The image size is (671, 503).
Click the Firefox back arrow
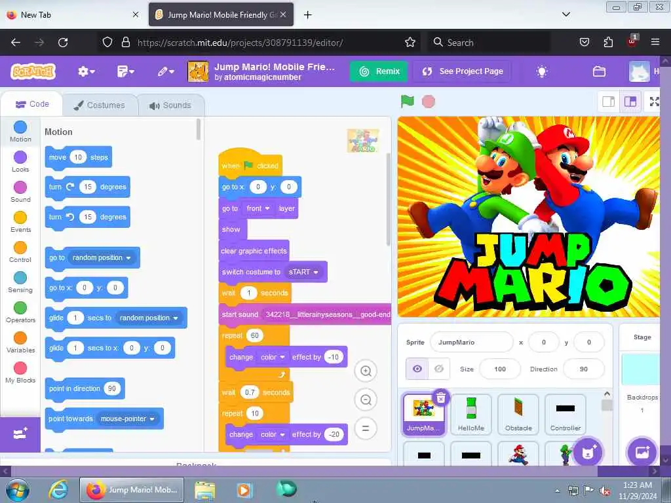tap(16, 43)
